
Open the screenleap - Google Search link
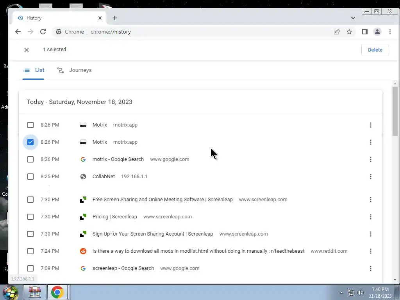click(123, 268)
